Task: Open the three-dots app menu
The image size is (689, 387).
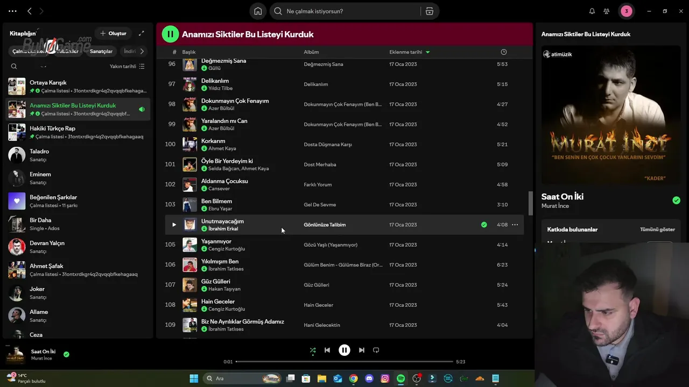Action: click(12, 11)
